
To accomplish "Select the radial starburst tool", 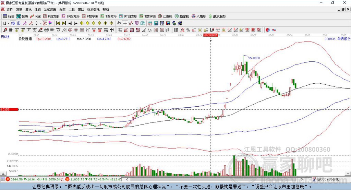I will click(76, 30).
